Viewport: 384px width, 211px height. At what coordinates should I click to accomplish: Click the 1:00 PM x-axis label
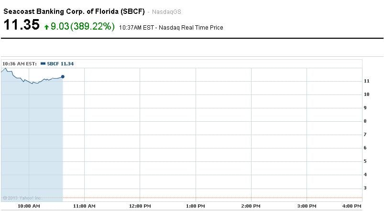tap(195, 206)
